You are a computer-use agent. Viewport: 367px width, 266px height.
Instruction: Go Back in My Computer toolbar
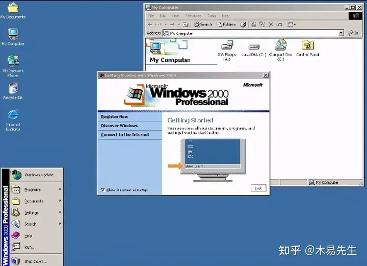pos(154,24)
